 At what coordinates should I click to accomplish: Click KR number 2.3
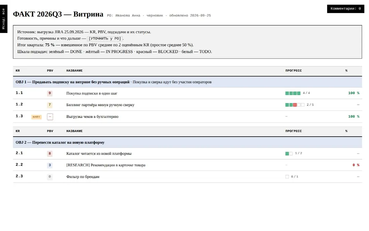coord(19,176)
